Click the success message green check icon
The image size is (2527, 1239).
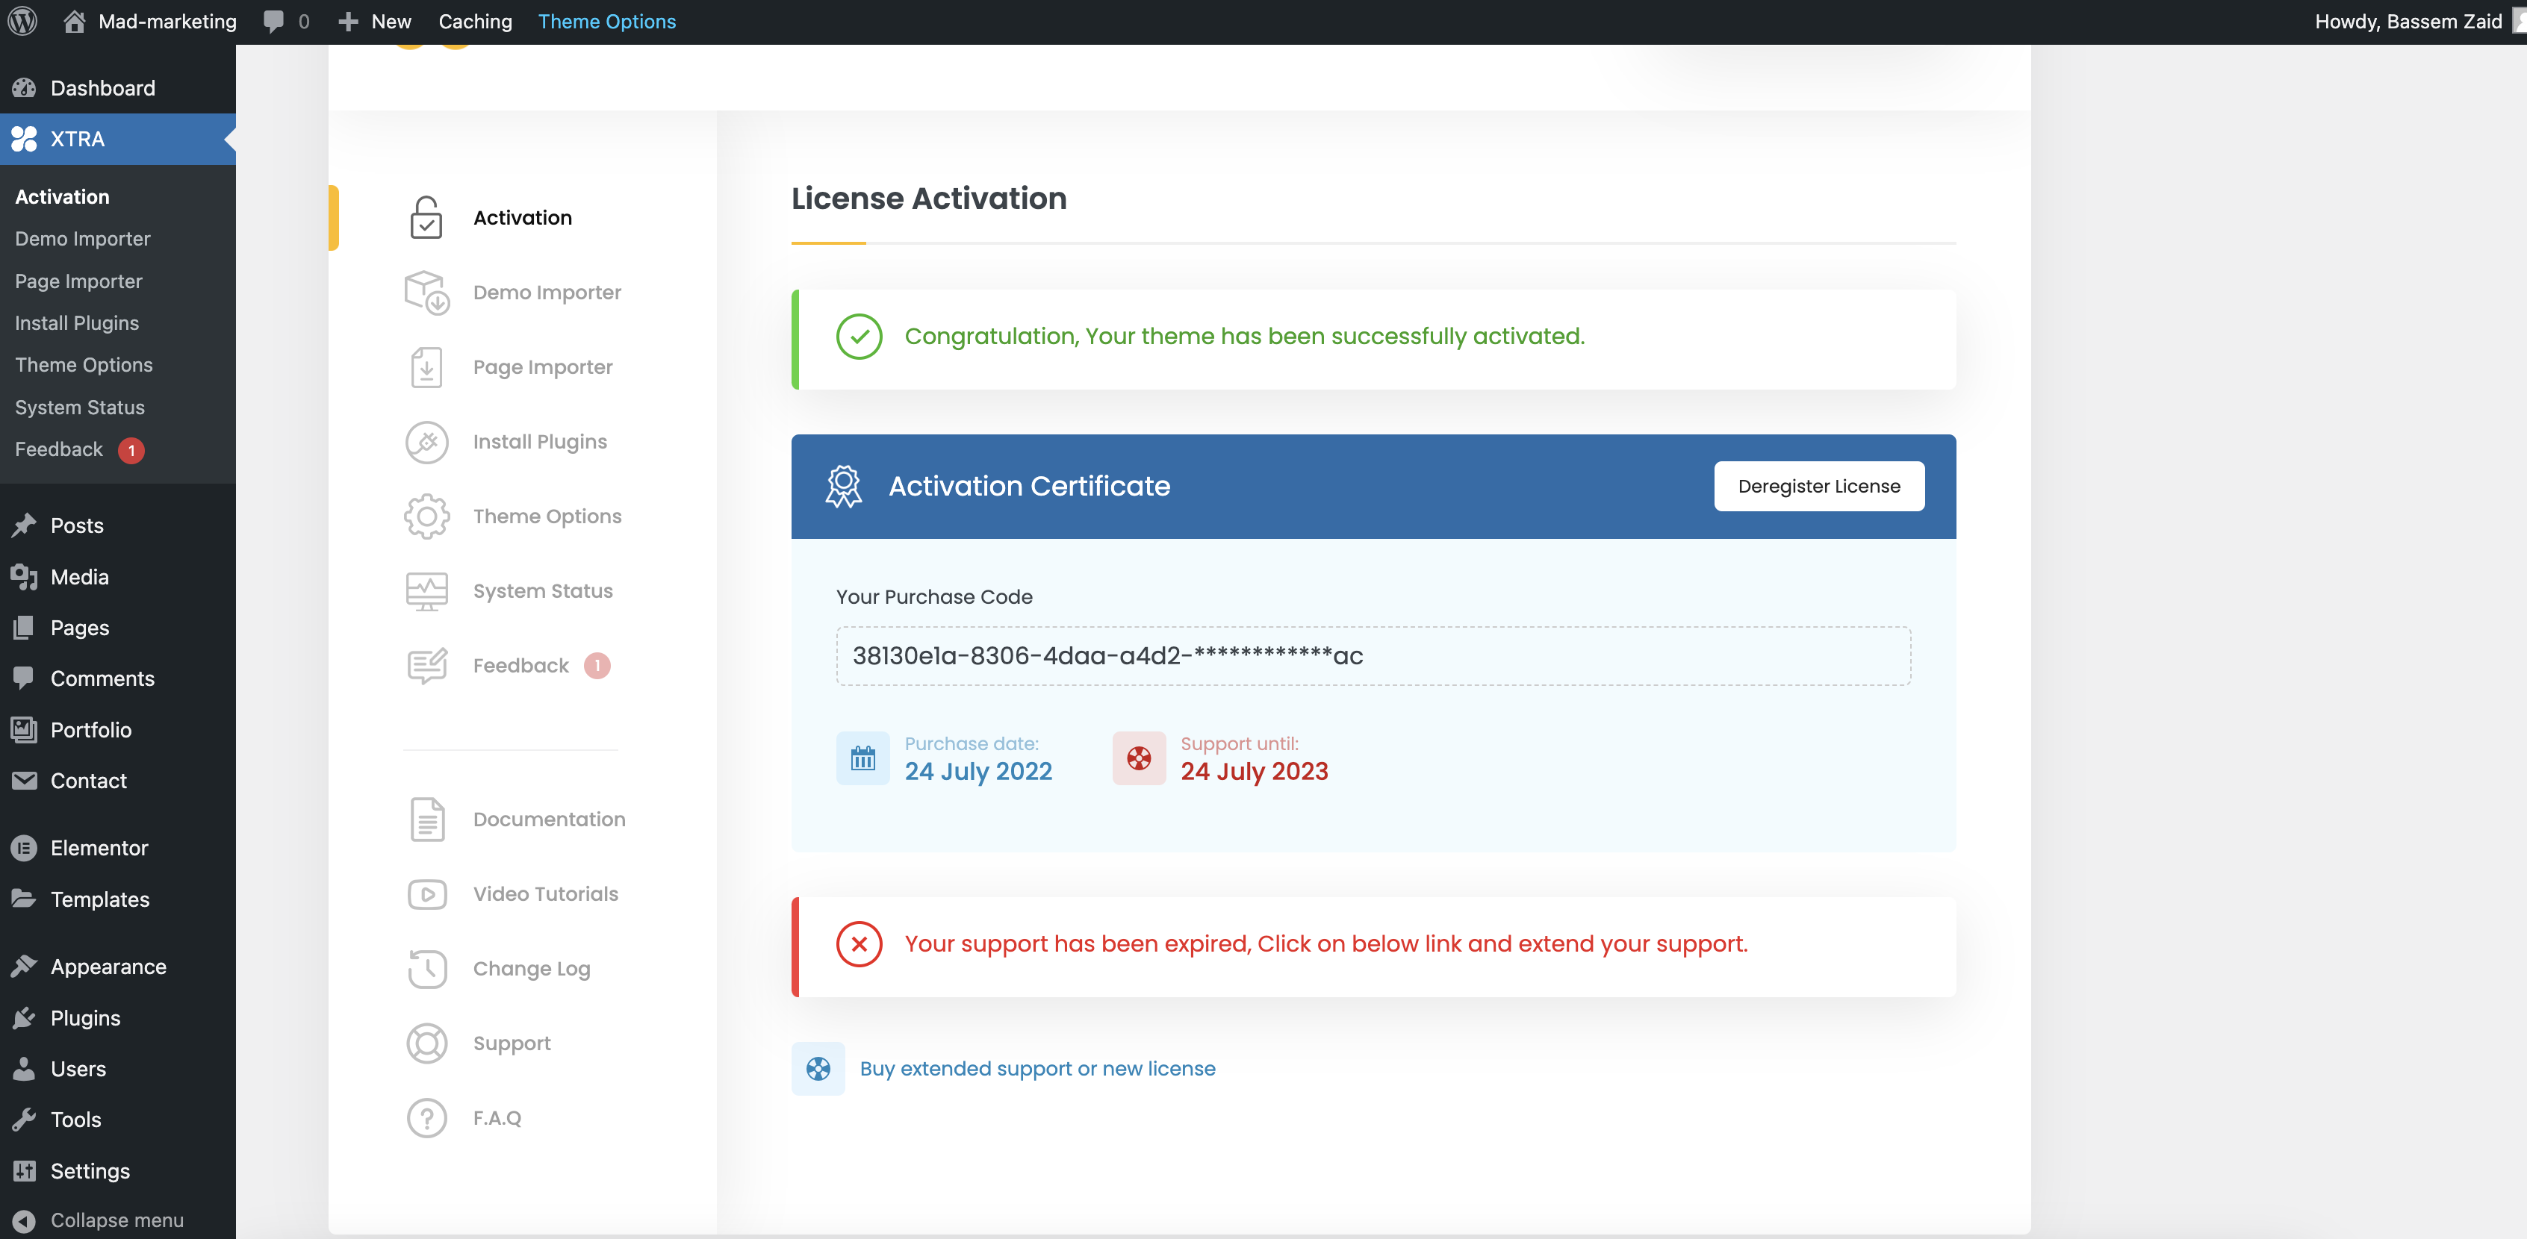pyautogui.click(x=858, y=336)
